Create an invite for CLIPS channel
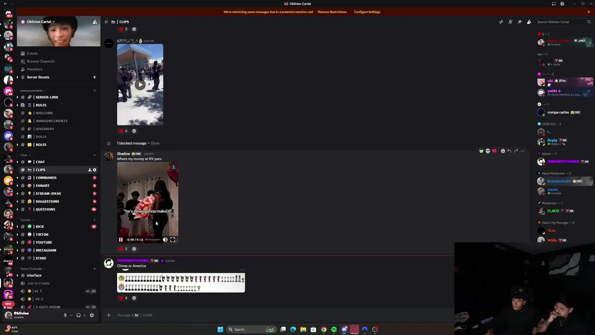The image size is (595, 335). [90, 170]
